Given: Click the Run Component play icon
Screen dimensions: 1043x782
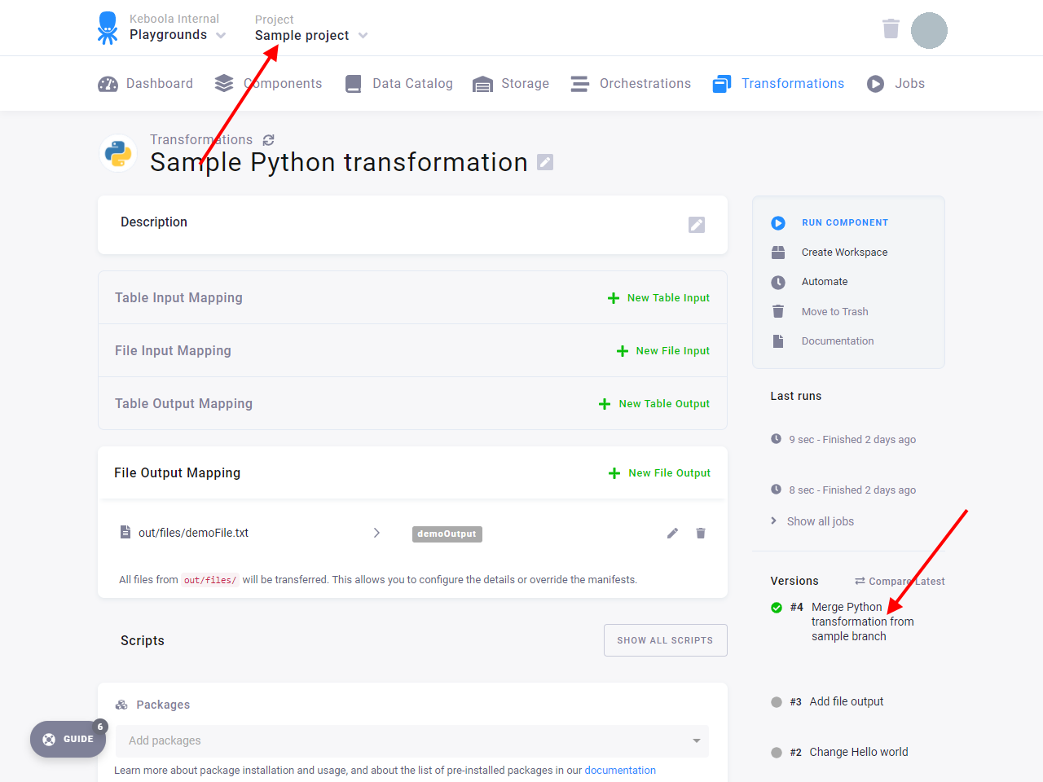Looking at the screenshot, I should (778, 223).
